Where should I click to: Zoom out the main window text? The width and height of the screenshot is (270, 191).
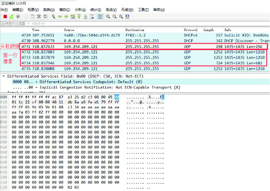114,17
